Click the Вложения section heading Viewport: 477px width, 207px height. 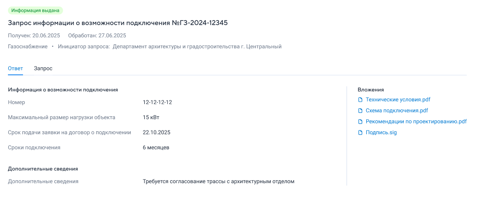point(370,89)
